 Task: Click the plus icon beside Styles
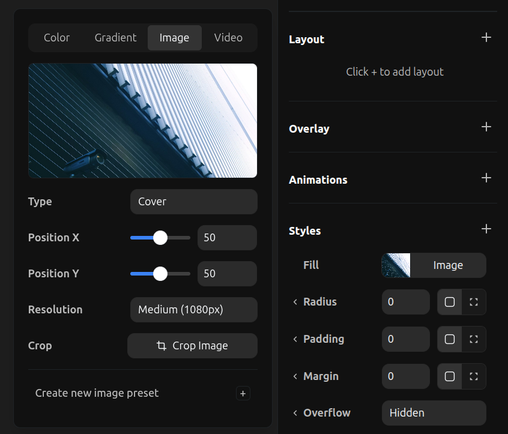click(486, 229)
